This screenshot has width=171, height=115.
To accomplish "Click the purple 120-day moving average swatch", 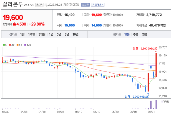I will pyautogui.click(x=25, y=45).
